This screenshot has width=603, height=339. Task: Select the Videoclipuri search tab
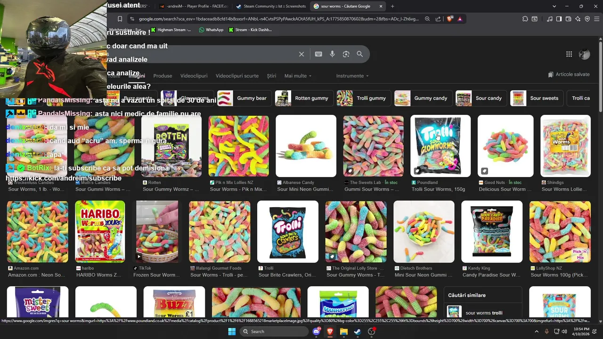click(194, 76)
